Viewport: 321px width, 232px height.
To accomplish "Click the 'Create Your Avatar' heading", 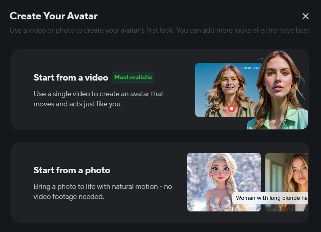I will [x=53, y=16].
